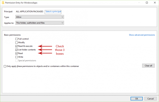The height and width of the screenshot is (102, 159).
Task: Open the Applies to dropdown
Action: [40, 23]
